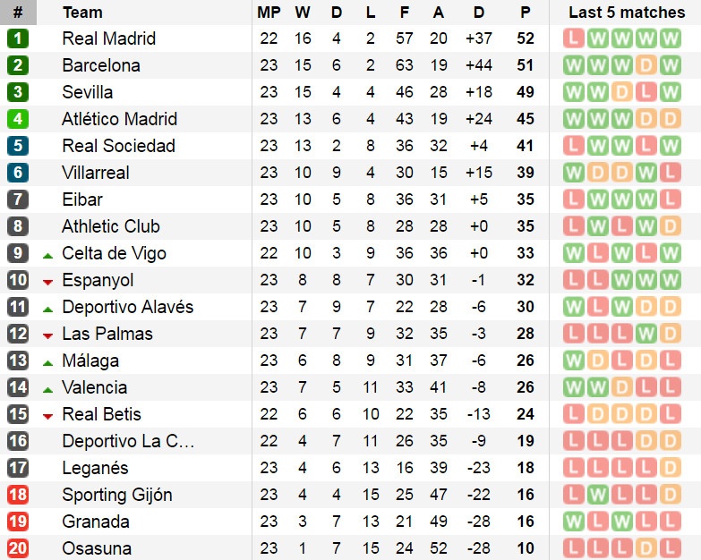Click Real Madrid's rank 1 position badge
The width and height of the screenshot is (701, 560).
[x=18, y=38]
